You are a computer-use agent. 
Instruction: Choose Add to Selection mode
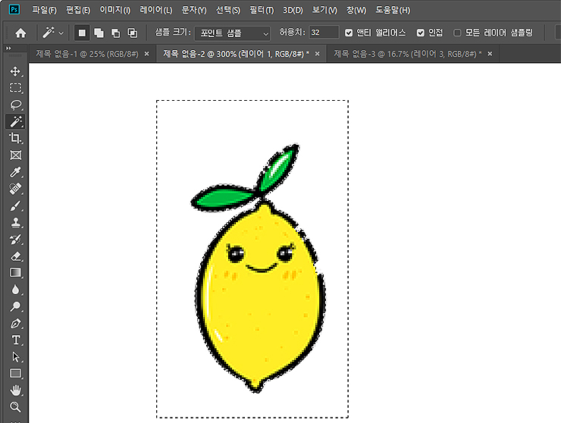pyautogui.click(x=99, y=33)
